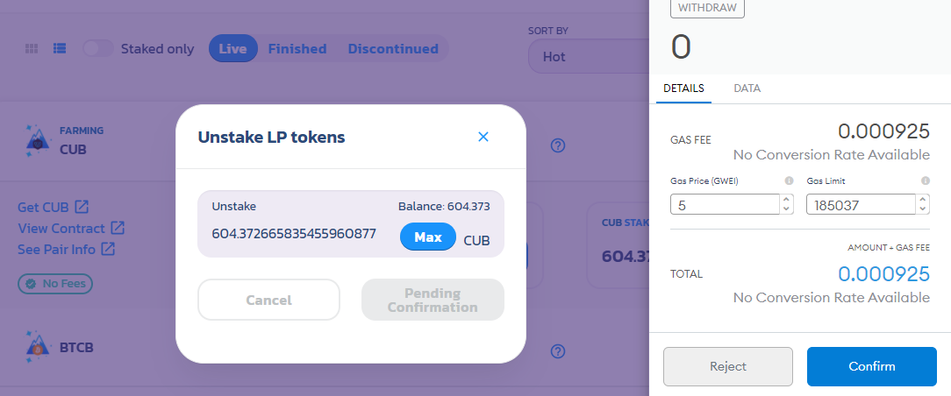The width and height of the screenshot is (951, 396).
Task: Select the DETAILS tab
Action: click(683, 88)
